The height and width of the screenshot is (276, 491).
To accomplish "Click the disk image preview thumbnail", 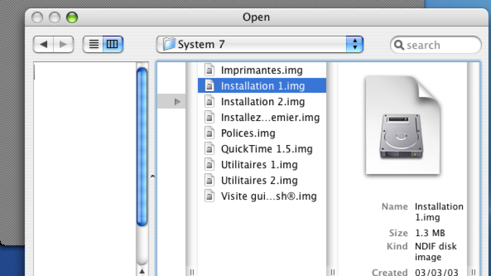I will click(403, 125).
